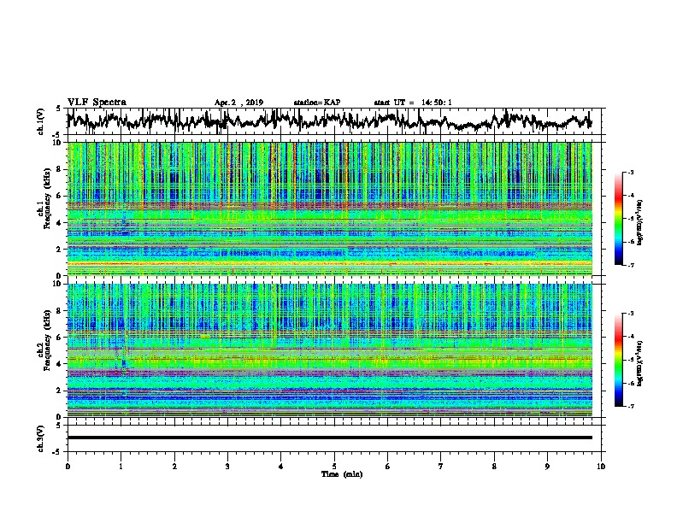This screenshot has height=523, width=677.
Task: Click inside the ch.2 spectrogram panel
Action: (329, 350)
